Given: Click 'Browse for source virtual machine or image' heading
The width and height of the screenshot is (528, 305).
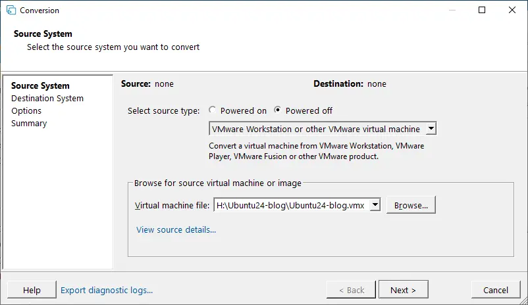Looking at the screenshot, I should tap(218, 183).
